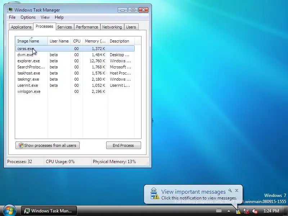
Task: Click the End Process button
Action: coord(123,145)
